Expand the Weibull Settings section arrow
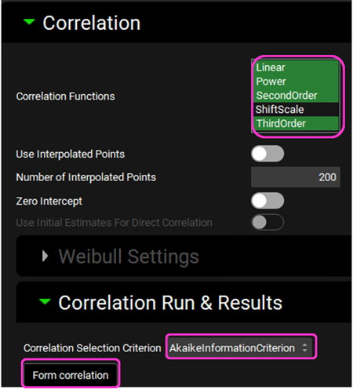Image resolution: width=353 pixels, height=389 pixels. point(45,256)
